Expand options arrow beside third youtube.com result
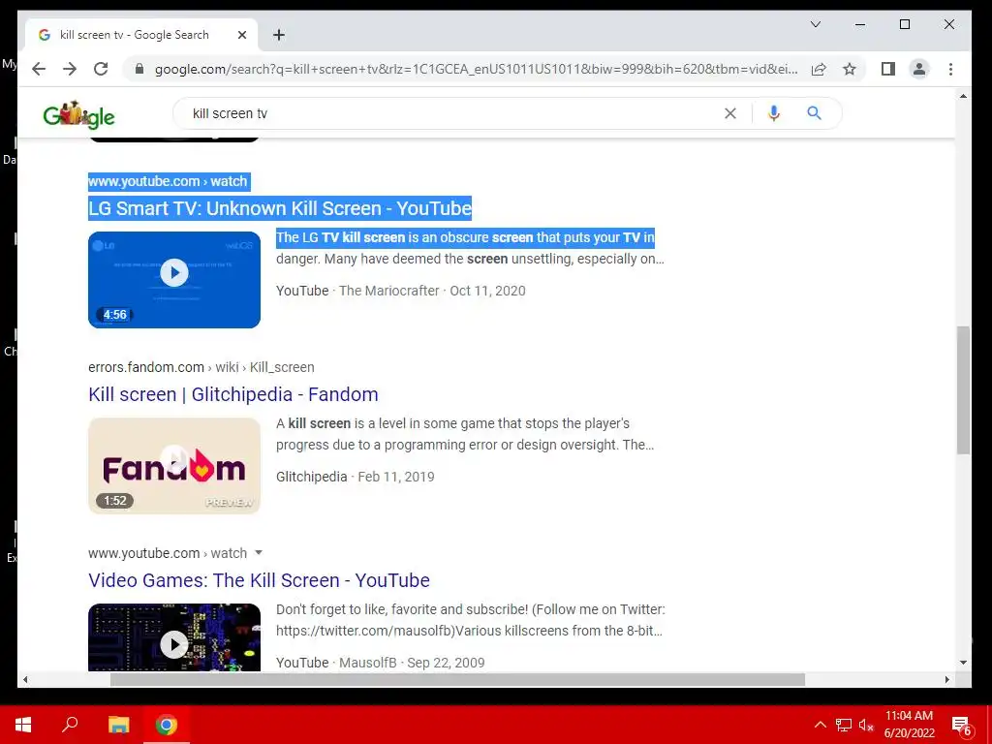The height and width of the screenshot is (744, 992). point(258,553)
